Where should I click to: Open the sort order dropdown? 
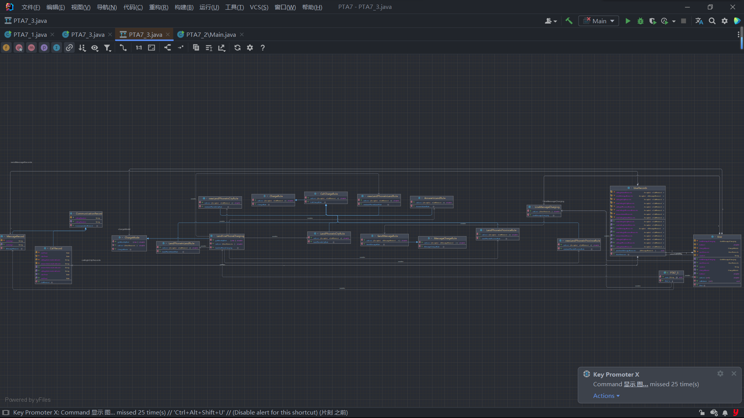point(82,48)
